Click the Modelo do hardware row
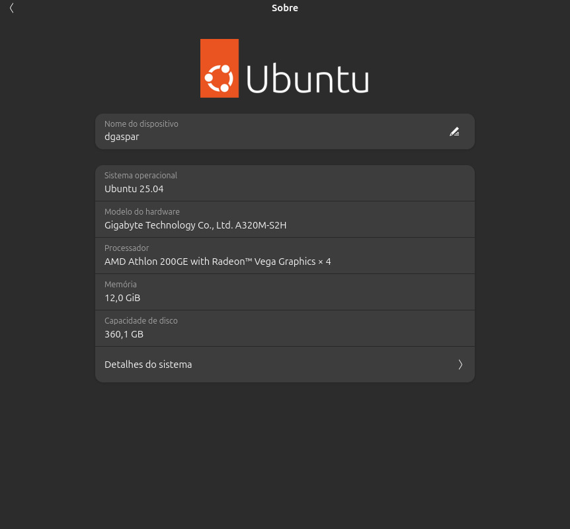The height and width of the screenshot is (529, 570). tap(285, 219)
